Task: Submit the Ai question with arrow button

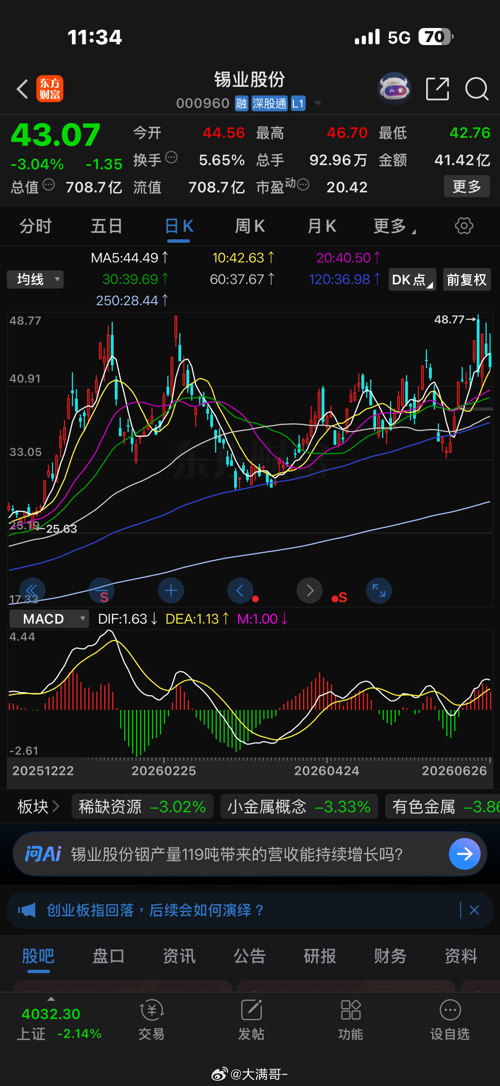Action: [x=465, y=854]
